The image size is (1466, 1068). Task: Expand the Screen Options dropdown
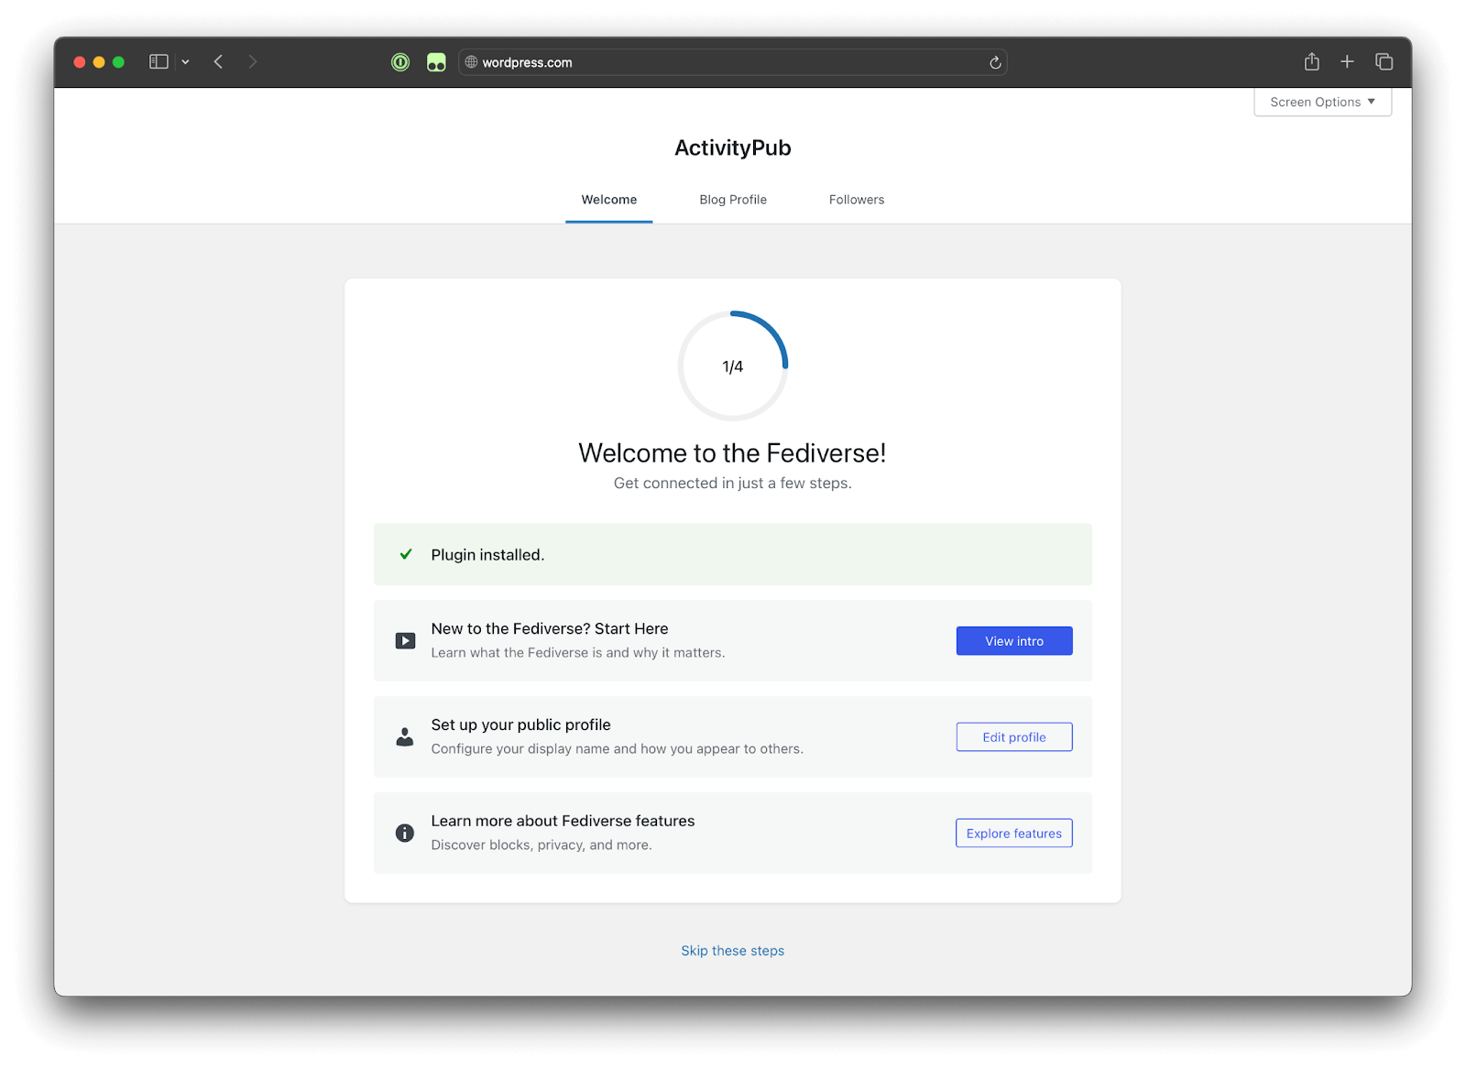(x=1322, y=102)
